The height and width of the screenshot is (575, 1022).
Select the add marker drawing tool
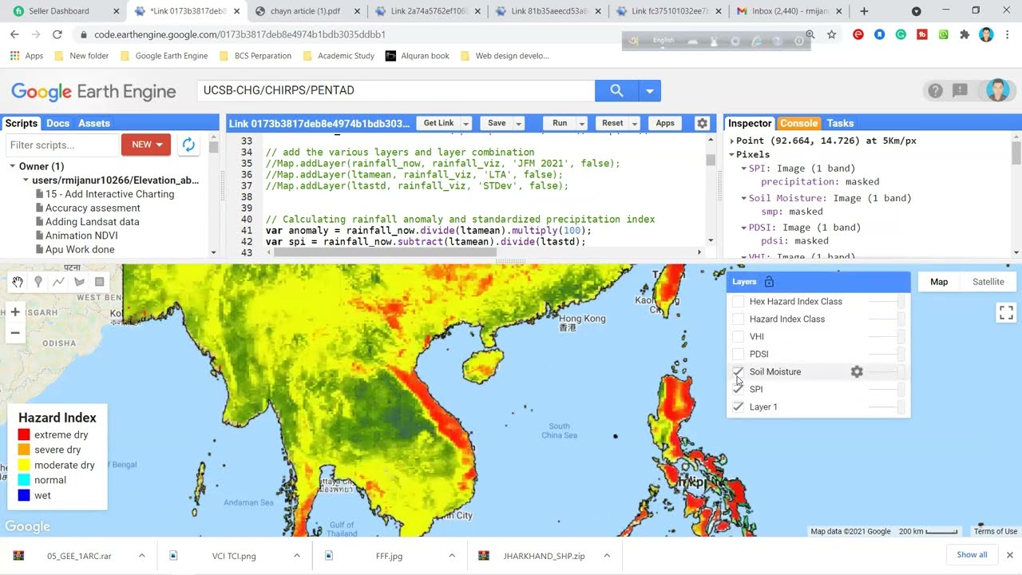38,282
